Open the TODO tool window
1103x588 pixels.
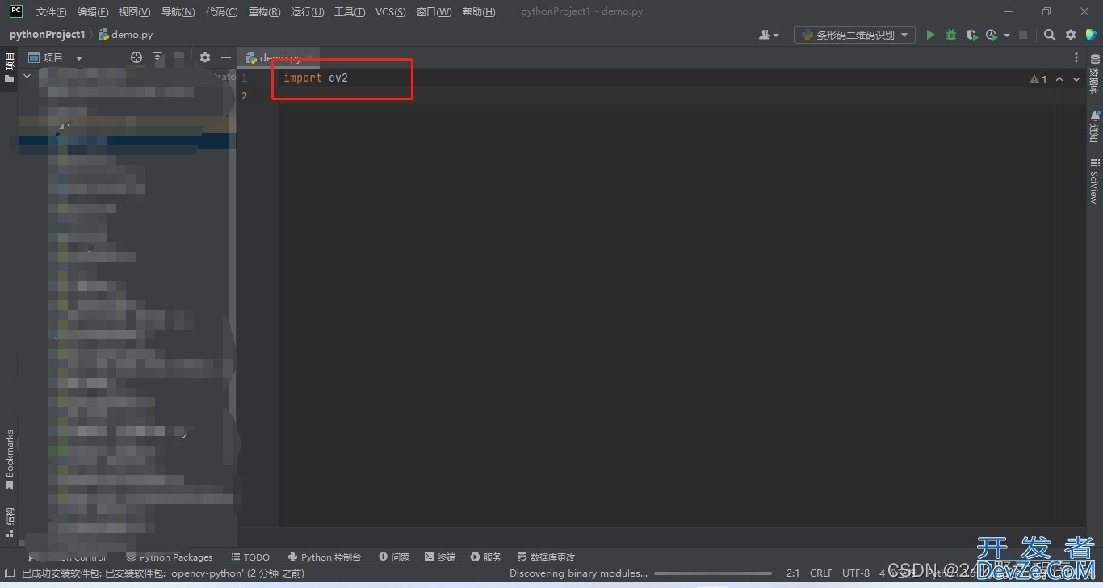click(x=250, y=557)
